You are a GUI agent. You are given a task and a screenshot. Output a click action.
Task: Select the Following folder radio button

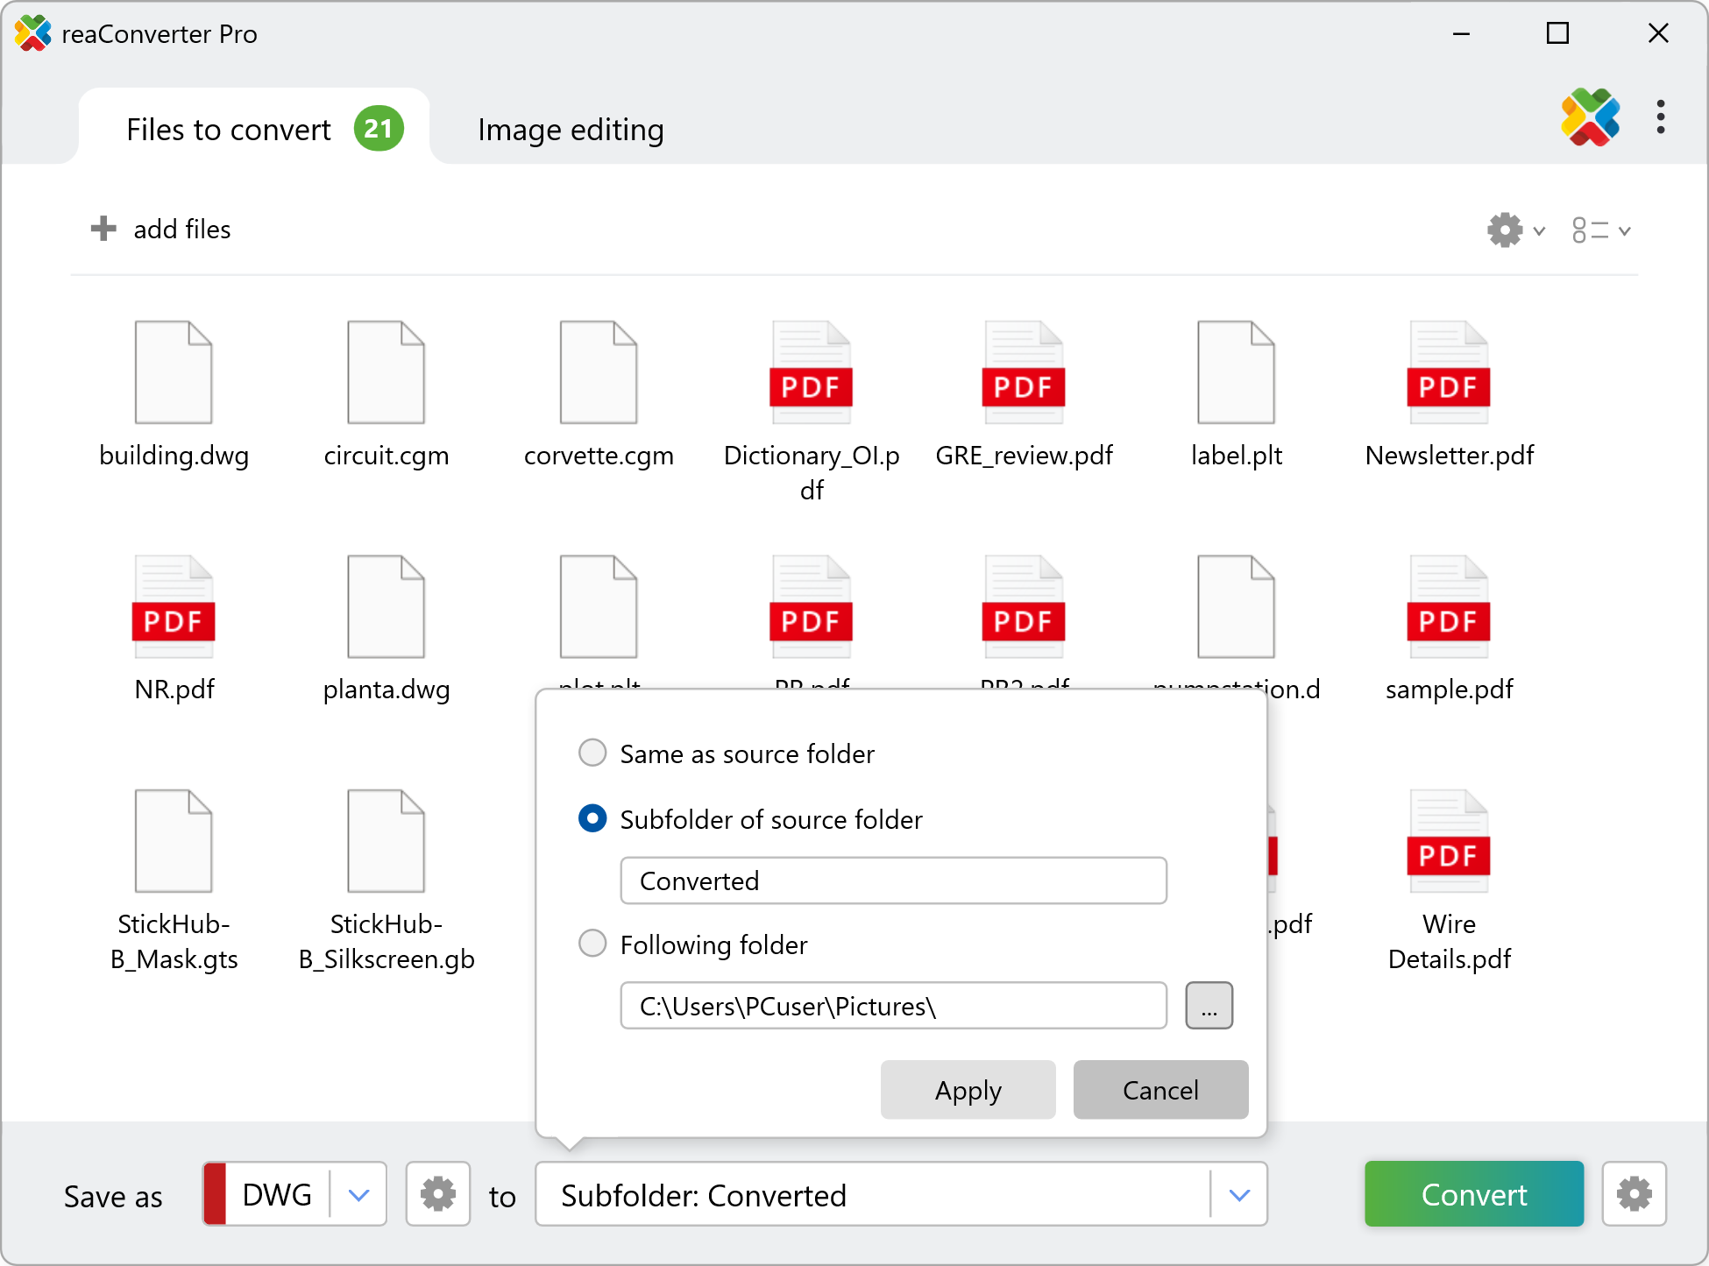tap(593, 944)
